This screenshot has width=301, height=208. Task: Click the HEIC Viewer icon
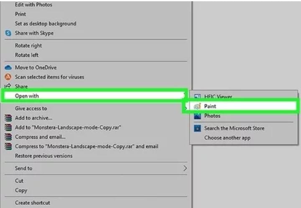pos(198,97)
